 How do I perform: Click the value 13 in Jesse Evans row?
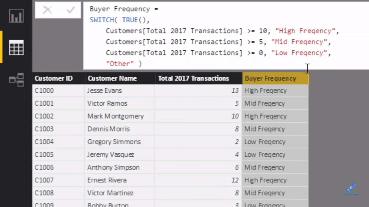pyautogui.click(x=235, y=91)
